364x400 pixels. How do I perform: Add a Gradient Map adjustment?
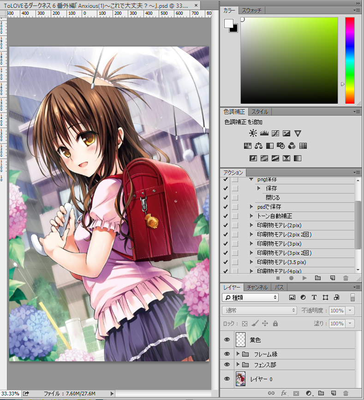pos(298,159)
